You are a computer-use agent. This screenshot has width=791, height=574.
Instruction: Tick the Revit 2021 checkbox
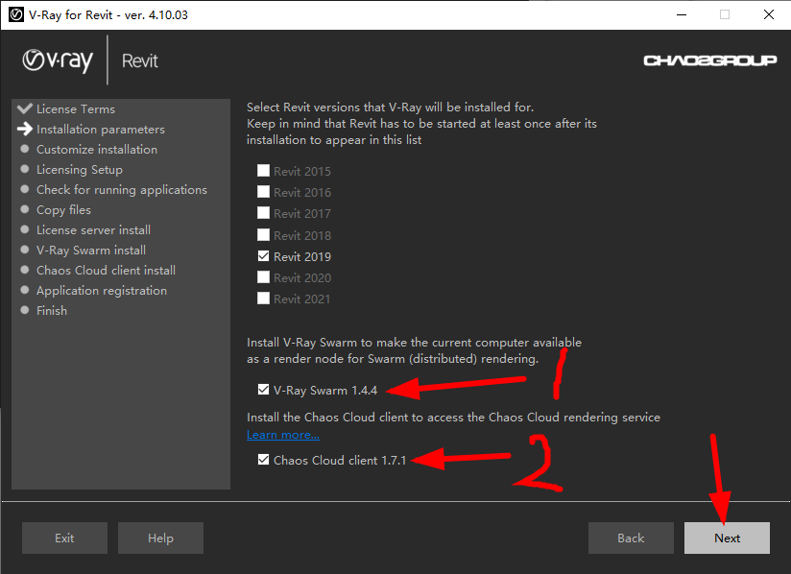(263, 299)
